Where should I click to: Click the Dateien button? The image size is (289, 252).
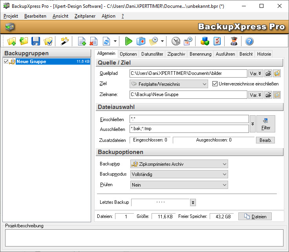coord(255,216)
